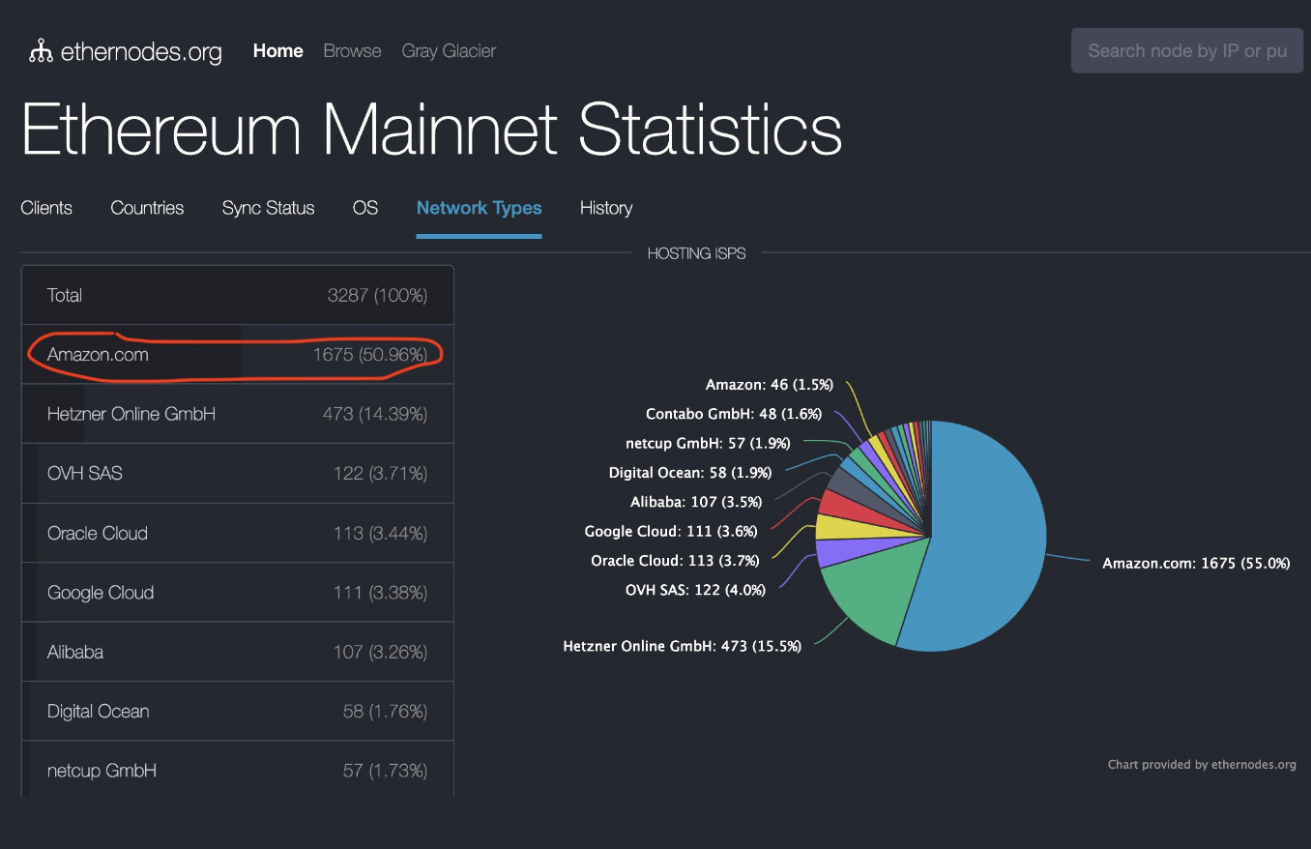
Task: Click the Oracle Cloud: 113 (3.7%) chart label
Action: tap(675, 561)
